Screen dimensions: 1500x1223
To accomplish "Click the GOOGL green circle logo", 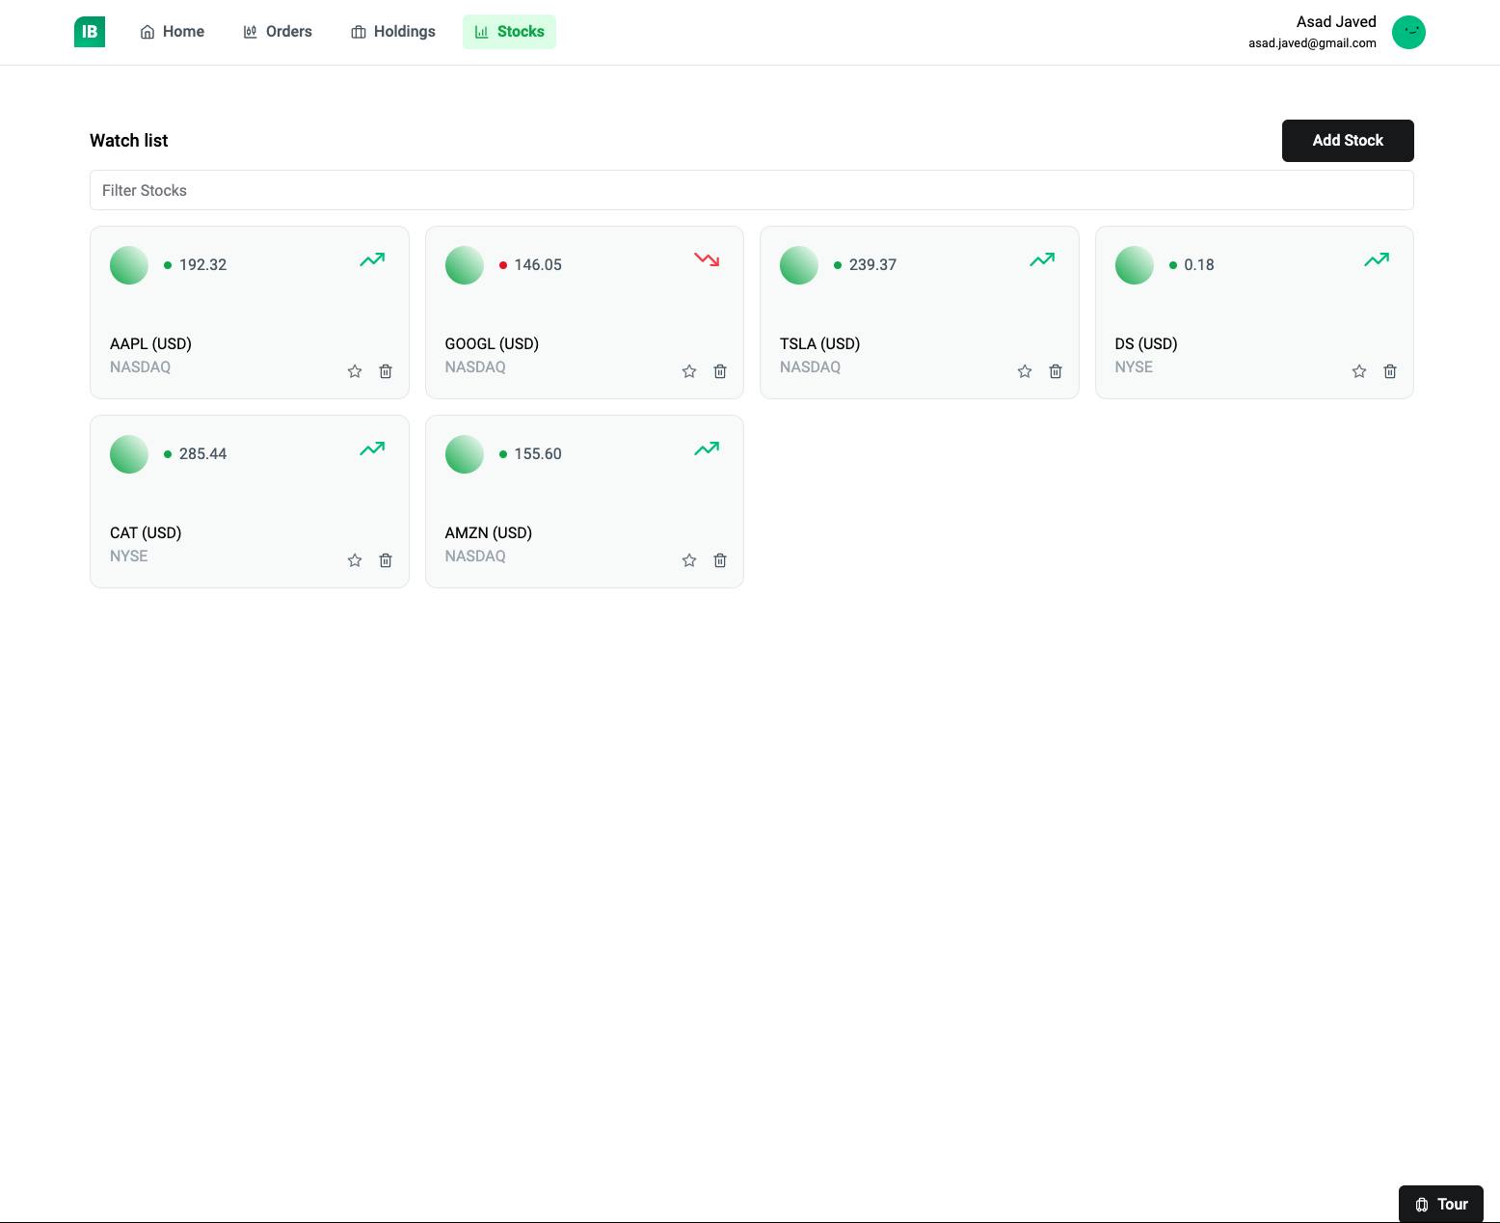I will [465, 265].
